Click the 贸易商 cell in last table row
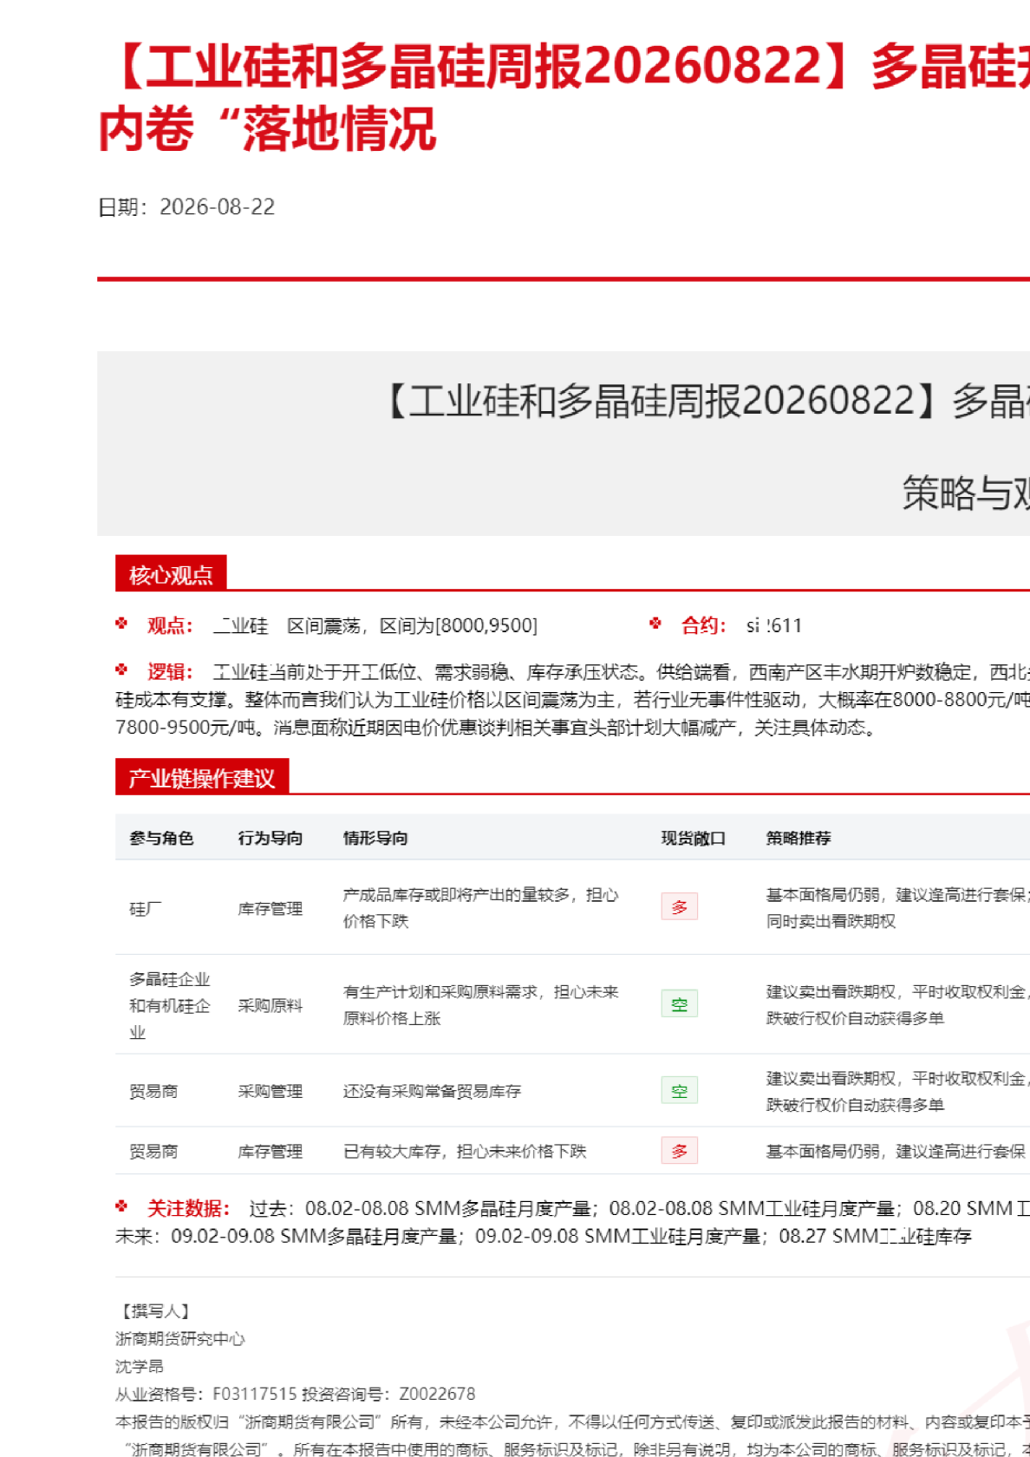This screenshot has width=1030, height=1457. (153, 1151)
